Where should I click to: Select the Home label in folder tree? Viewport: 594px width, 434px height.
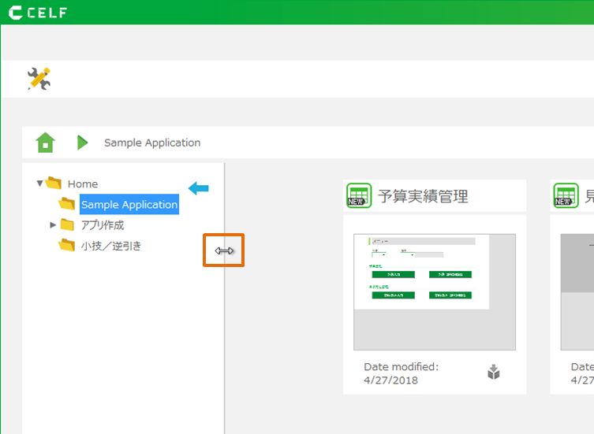pos(83,184)
